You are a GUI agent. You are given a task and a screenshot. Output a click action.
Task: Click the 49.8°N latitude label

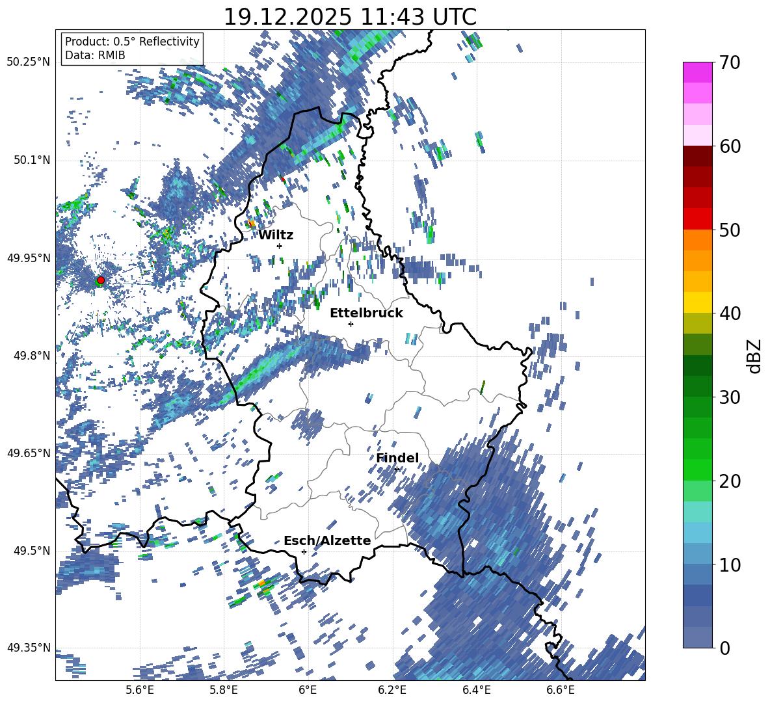(31, 356)
